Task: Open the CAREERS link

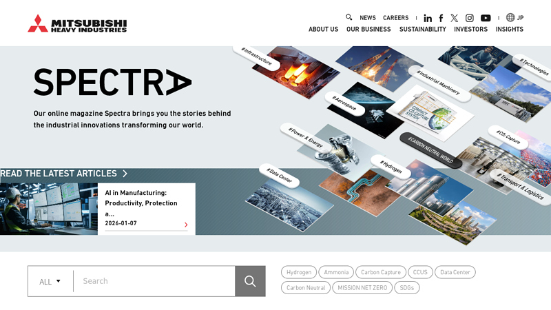Action: coord(395,18)
